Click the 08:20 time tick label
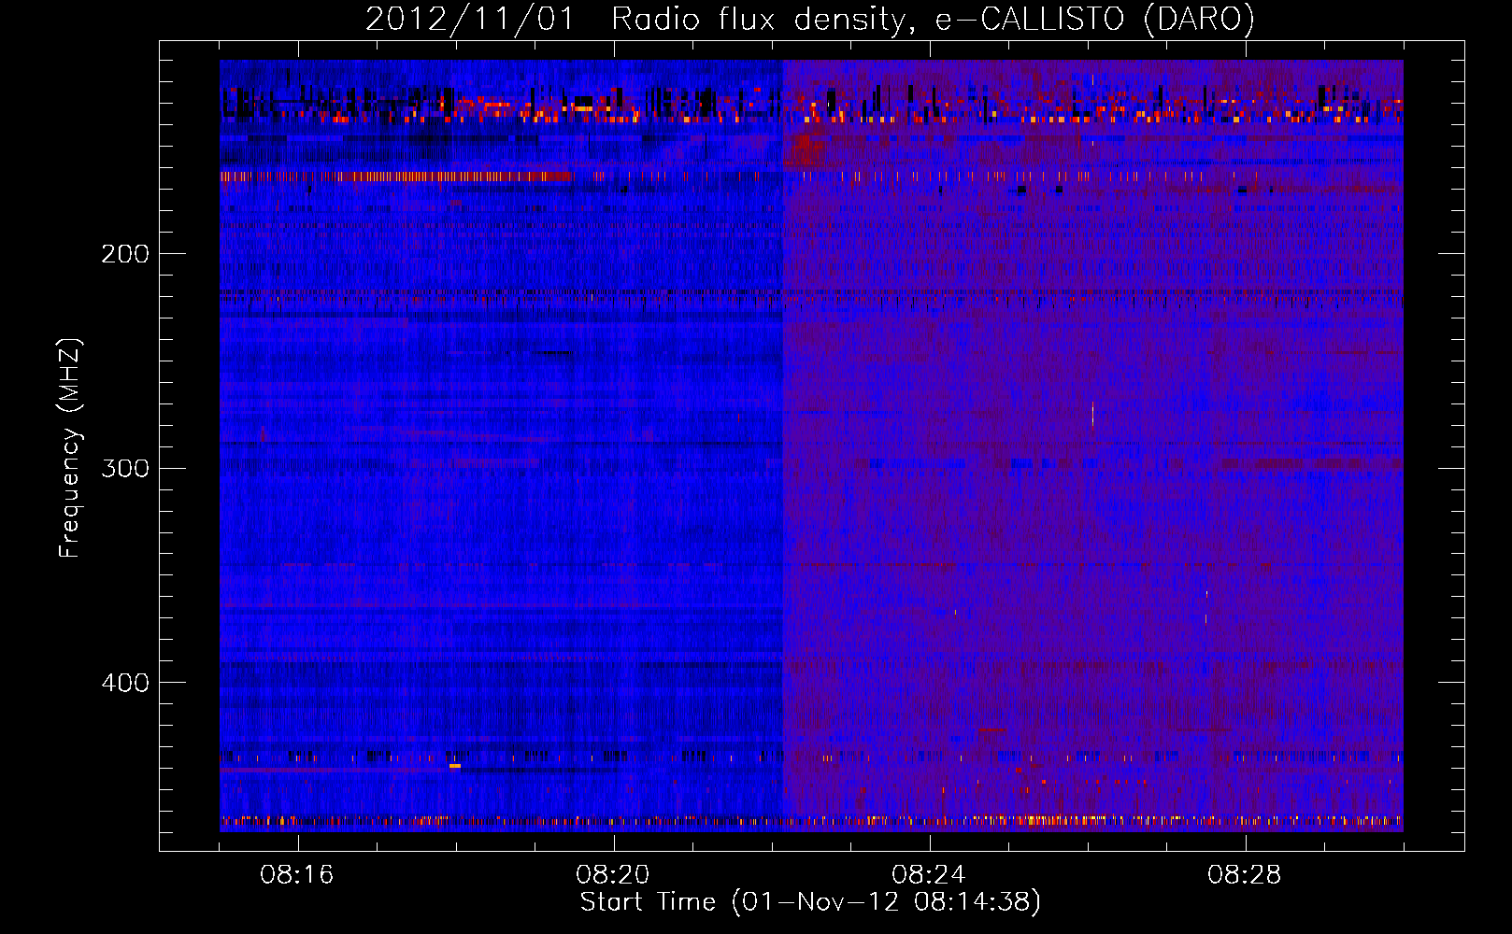This screenshot has height=934, width=1512. click(x=613, y=875)
